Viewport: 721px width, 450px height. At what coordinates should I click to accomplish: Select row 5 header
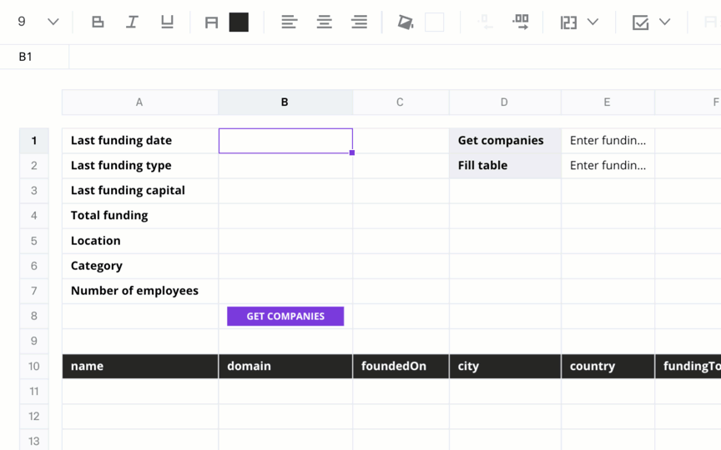(x=34, y=241)
